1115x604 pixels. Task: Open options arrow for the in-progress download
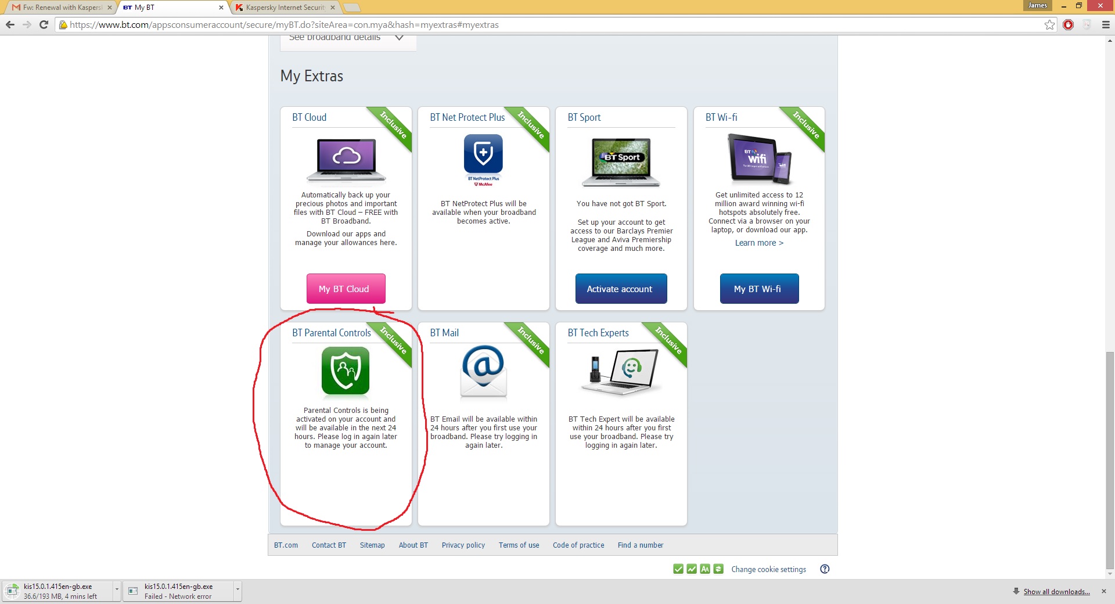point(117,591)
